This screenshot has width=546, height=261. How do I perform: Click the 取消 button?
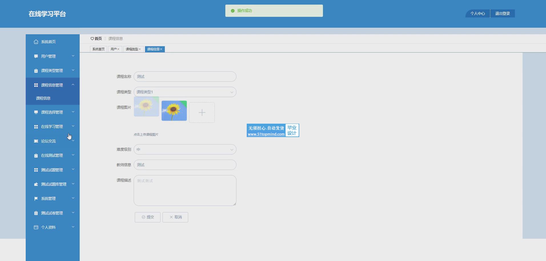click(175, 217)
